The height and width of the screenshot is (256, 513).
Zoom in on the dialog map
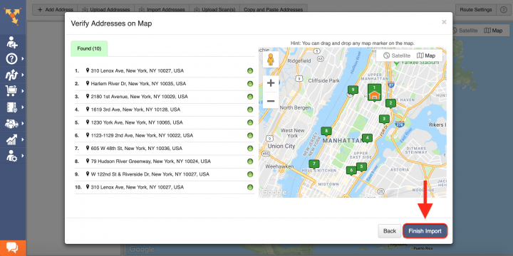(x=271, y=83)
